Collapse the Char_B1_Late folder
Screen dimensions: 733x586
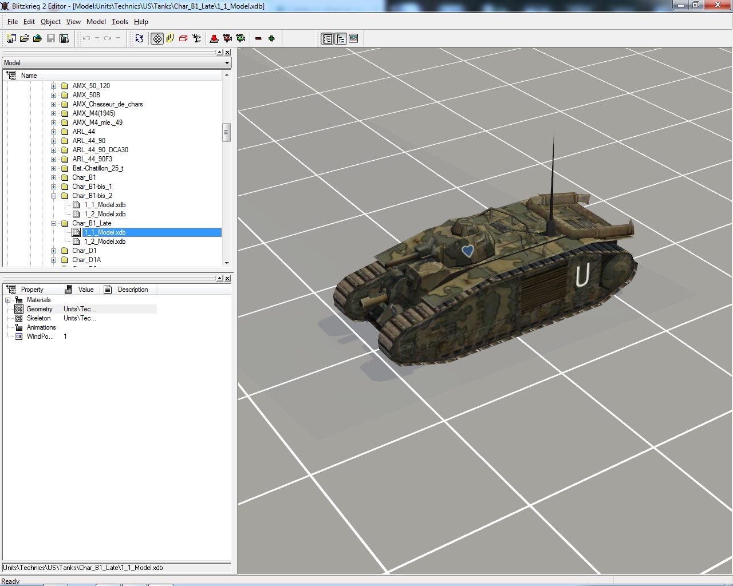point(53,223)
